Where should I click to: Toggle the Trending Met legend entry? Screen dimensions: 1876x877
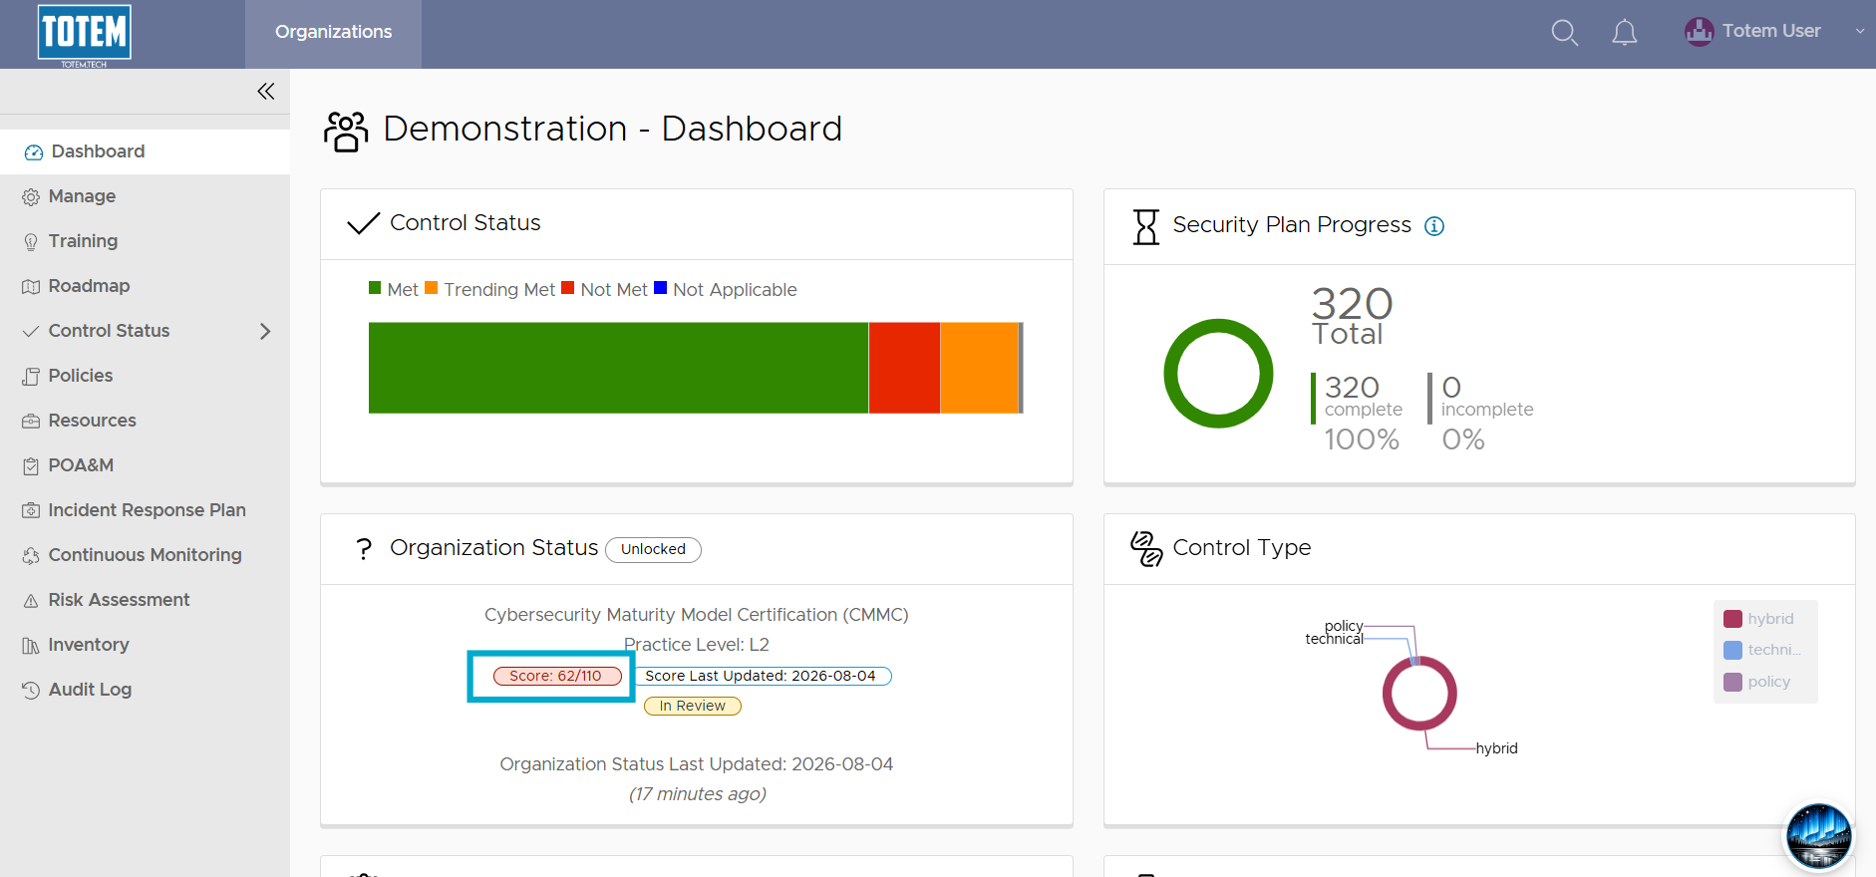tap(489, 289)
